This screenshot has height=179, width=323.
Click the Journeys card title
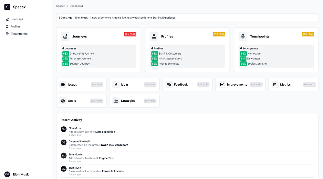[x=79, y=37]
